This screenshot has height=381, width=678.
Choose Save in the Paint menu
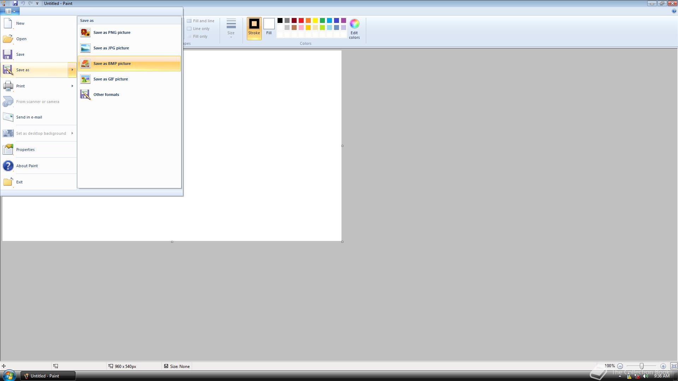pyautogui.click(x=38, y=54)
